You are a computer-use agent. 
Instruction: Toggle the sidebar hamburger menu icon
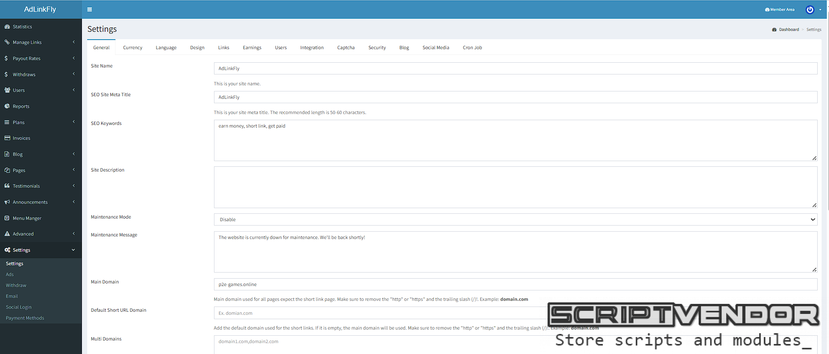[89, 9]
